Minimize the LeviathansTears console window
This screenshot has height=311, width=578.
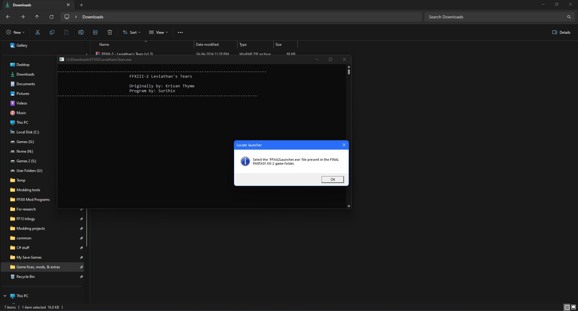click(x=317, y=59)
